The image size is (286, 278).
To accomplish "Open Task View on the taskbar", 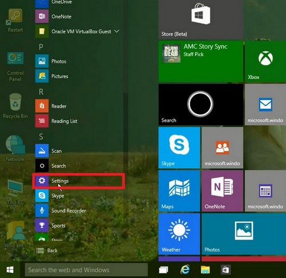I will click(x=164, y=269).
